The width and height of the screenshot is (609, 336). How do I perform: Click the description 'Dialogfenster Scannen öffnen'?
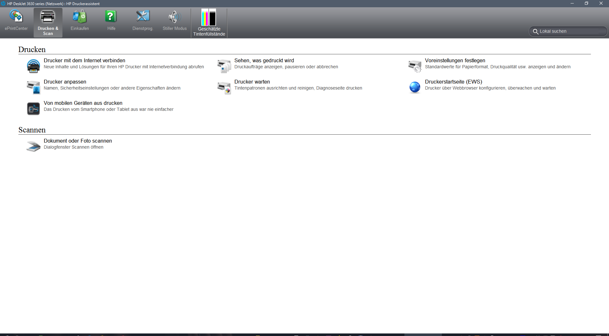coord(74,147)
